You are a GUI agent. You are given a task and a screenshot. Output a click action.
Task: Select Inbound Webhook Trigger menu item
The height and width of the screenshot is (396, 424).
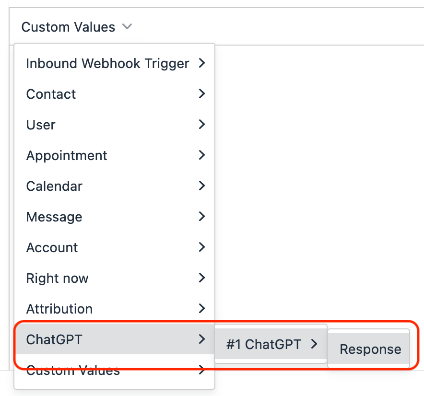click(x=107, y=63)
